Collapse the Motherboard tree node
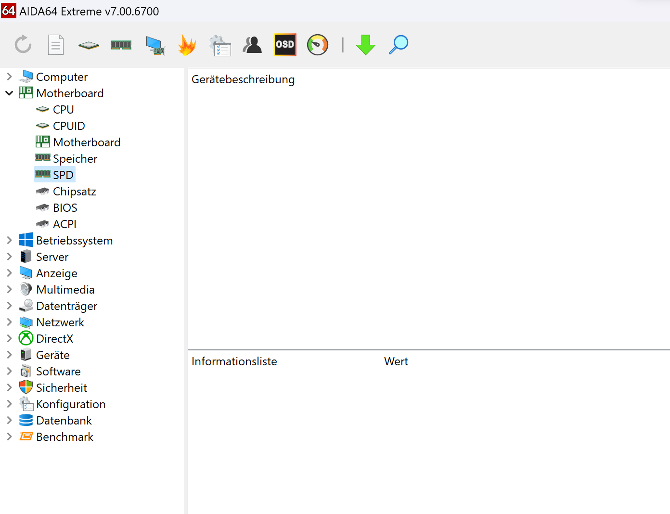The height and width of the screenshot is (514, 670). pos(9,93)
